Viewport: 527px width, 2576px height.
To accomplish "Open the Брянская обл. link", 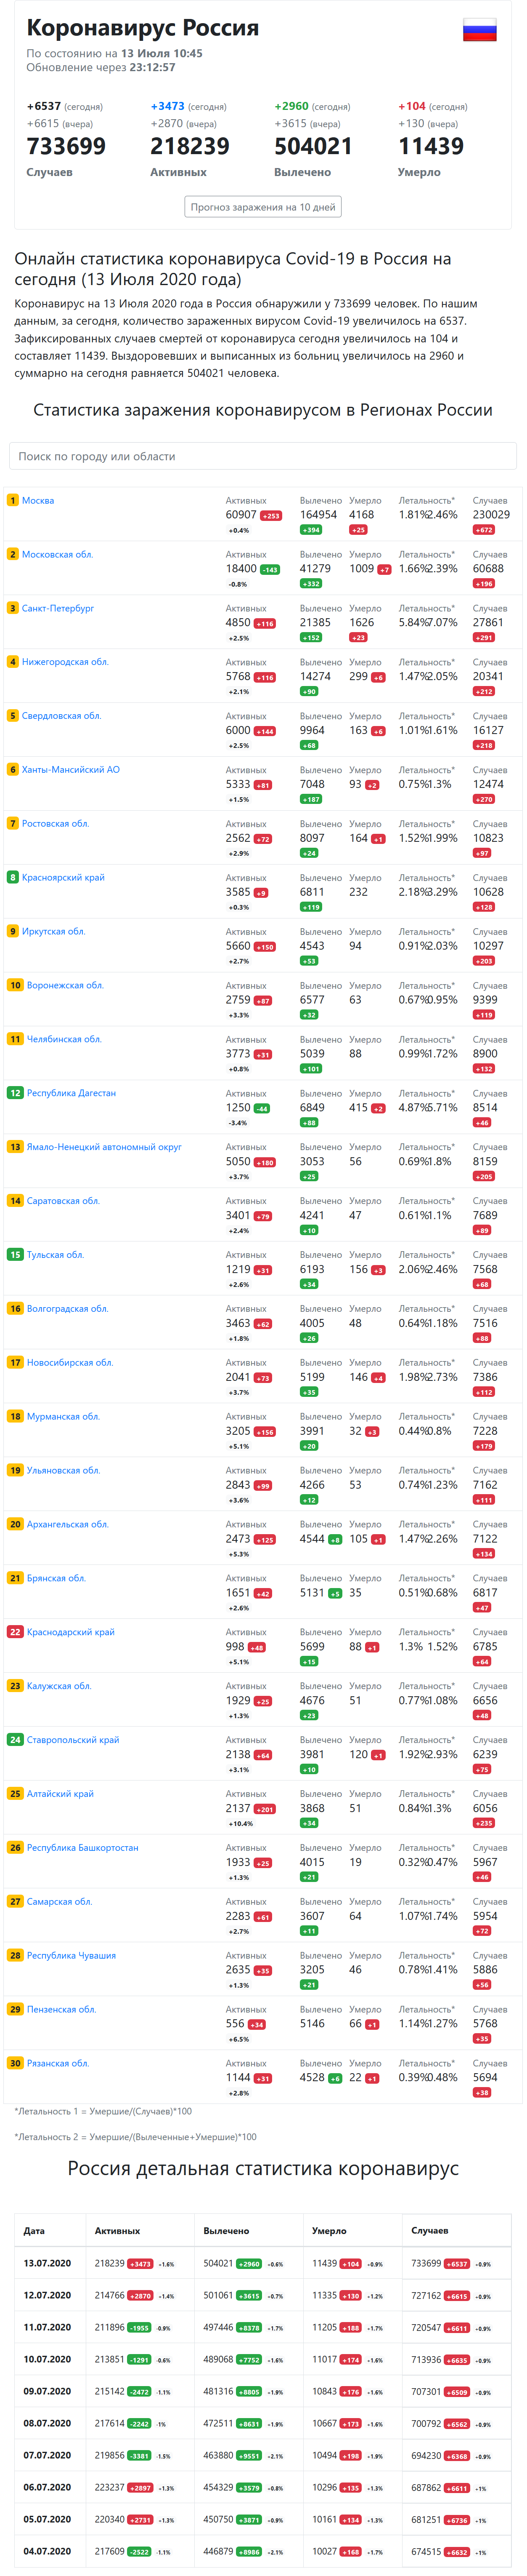I will pos(56,1578).
